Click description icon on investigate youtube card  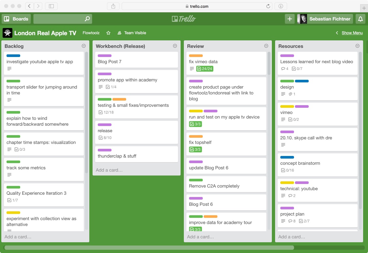9,69
